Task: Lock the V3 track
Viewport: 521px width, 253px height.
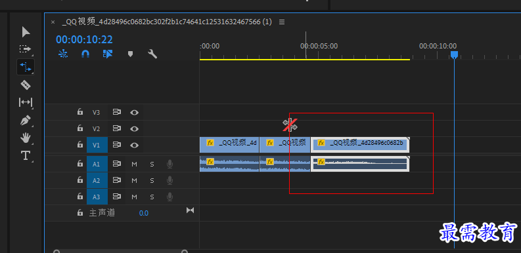Action: 80,112
